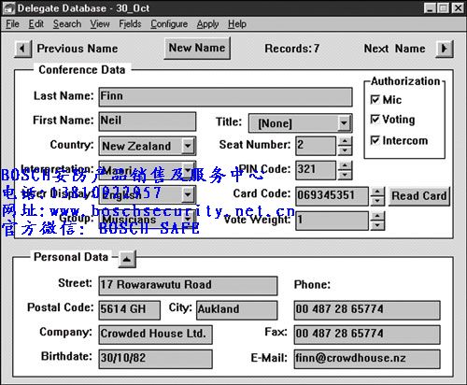Decrease Seat Number with down spinner

click(x=345, y=150)
